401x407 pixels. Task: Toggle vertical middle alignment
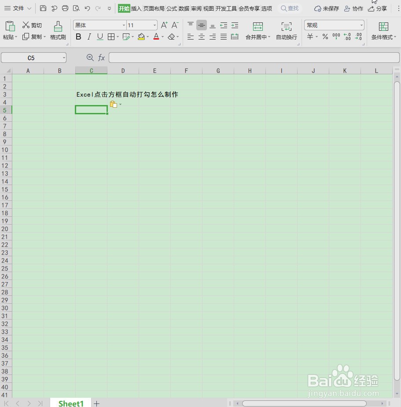click(x=202, y=25)
